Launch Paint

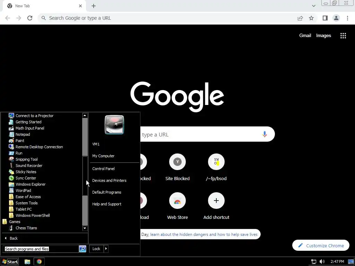(x=16, y=141)
